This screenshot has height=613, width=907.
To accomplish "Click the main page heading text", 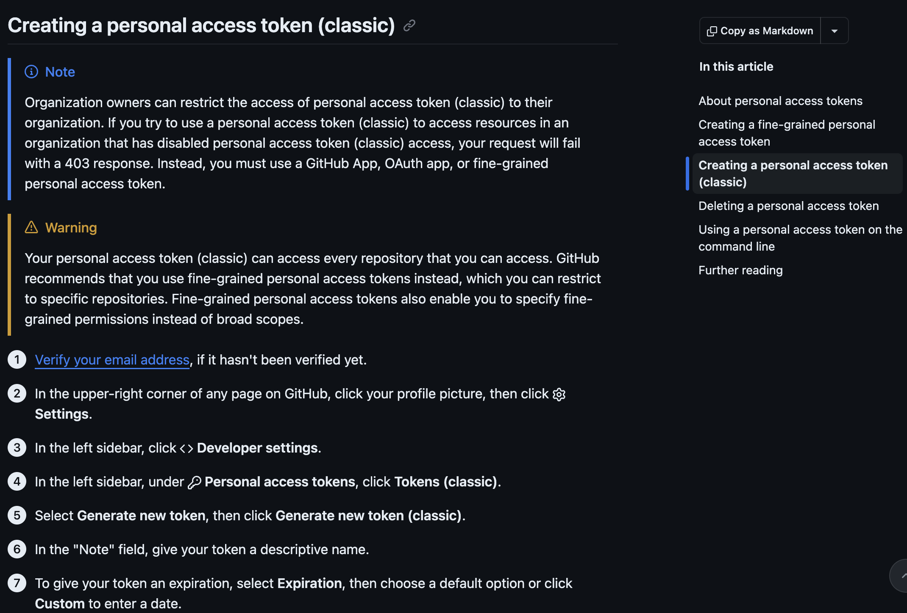I will pyautogui.click(x=201, y=25).
